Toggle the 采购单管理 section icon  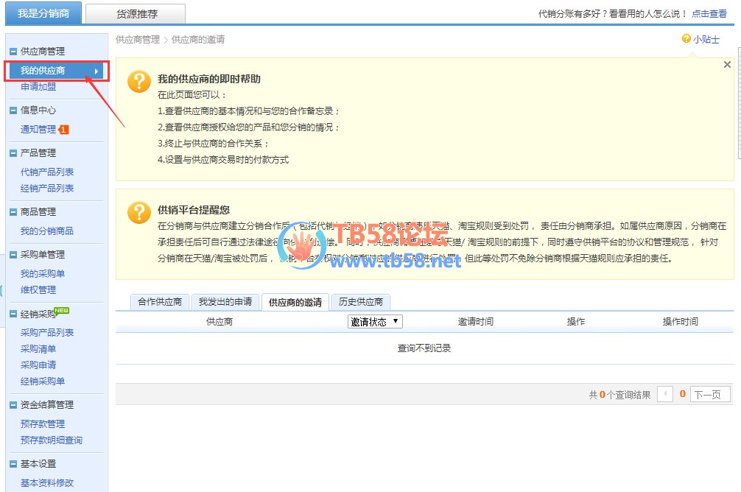13,255
